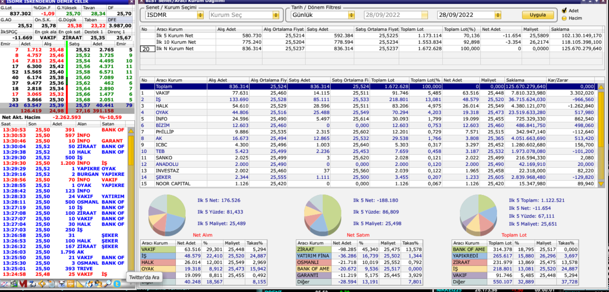Sort broker table by Alış Adet header

point(228,80)
